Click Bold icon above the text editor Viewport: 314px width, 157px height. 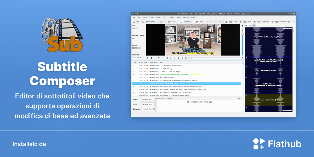pyautogui.click(x=232, y=98)
